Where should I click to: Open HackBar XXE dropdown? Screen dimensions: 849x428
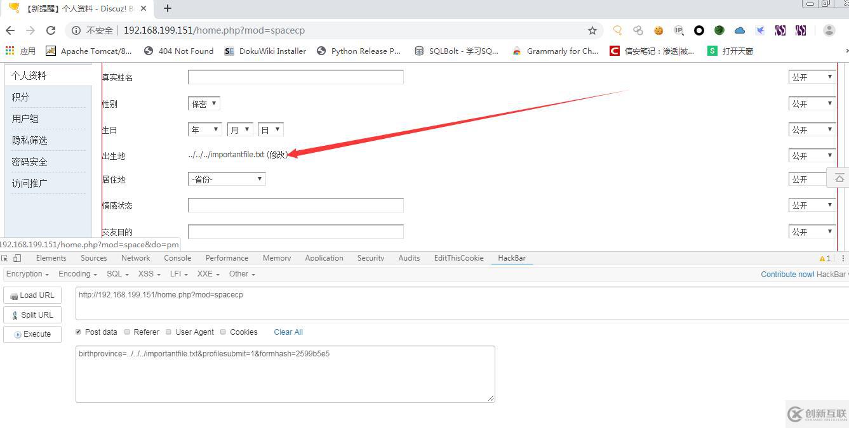(209, 274)
